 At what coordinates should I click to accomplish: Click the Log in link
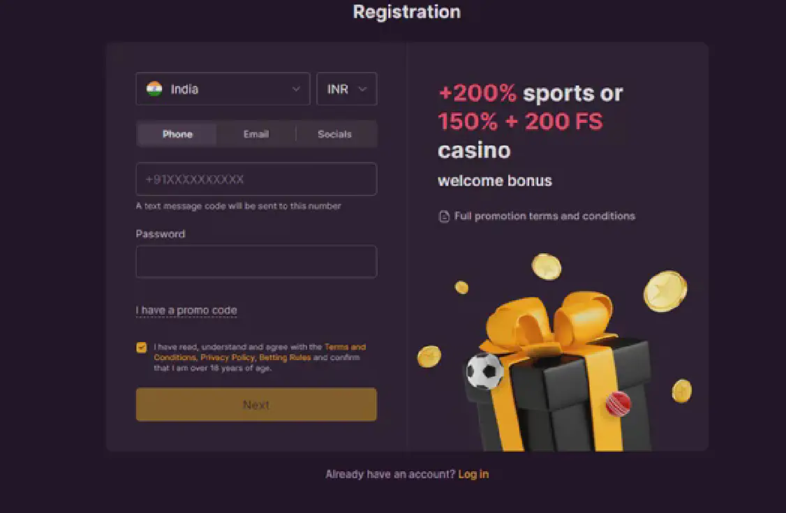tap(473, 475)
